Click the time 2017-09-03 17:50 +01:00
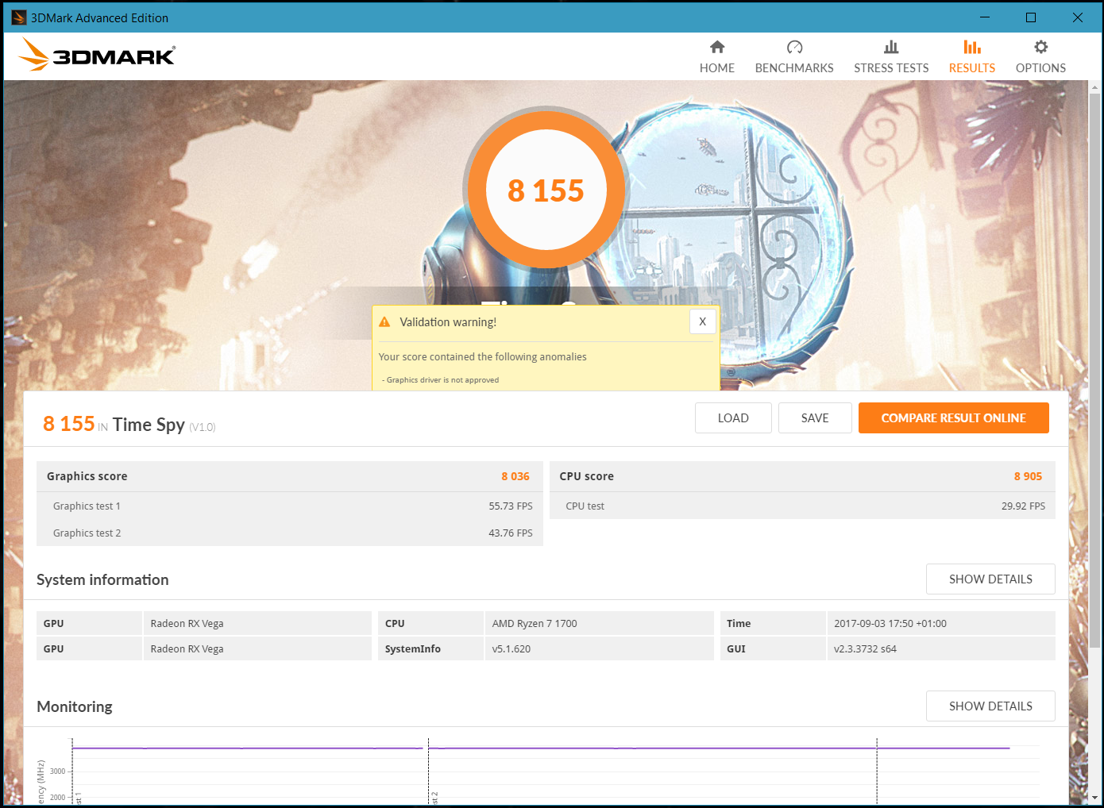This screenshot has width=1104, height=808. 890,623
